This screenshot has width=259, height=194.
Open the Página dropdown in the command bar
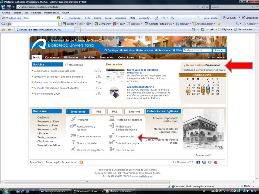(x=231, y=29)
